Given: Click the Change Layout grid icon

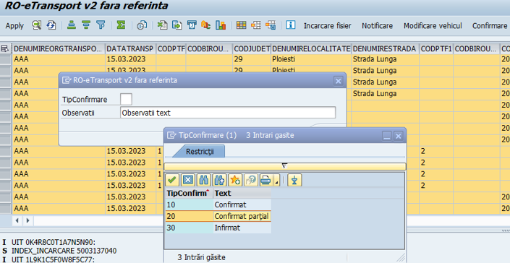Looking at the screenshot, I should click(x=241, y=25).
